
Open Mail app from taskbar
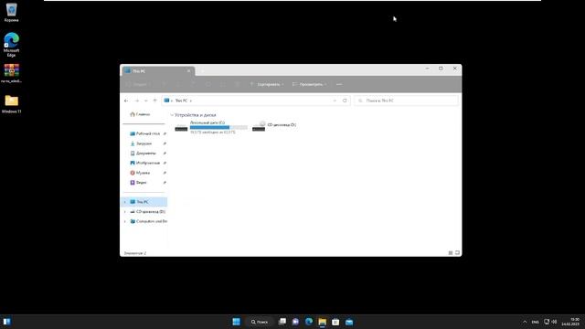click(349, 322)
